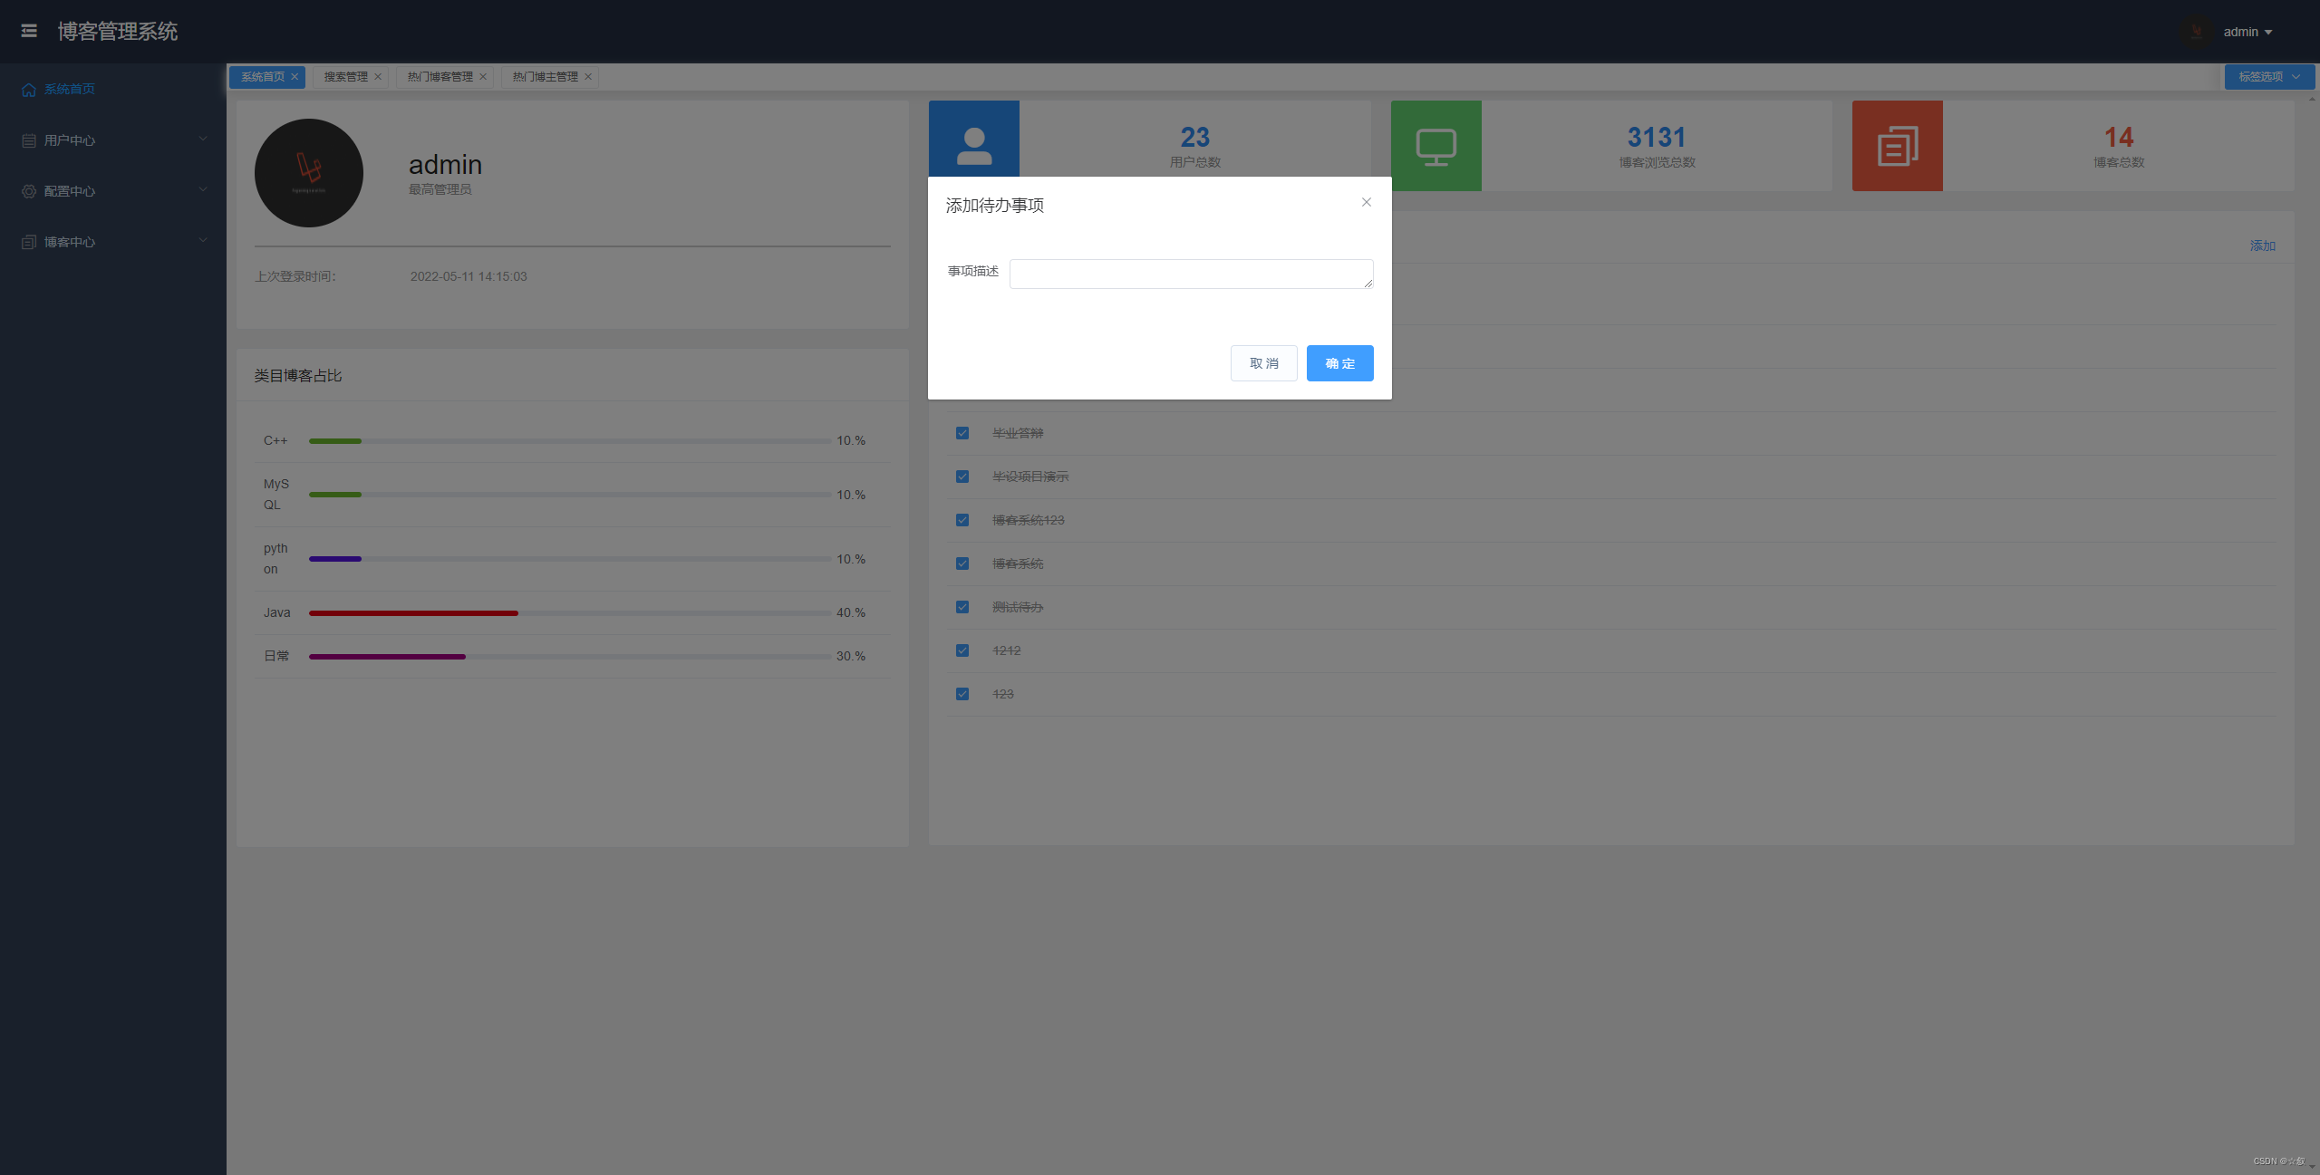Close the 搜索管理 tab
The height and width of the screenshot is (1175, 2320).
[x=378, y=77]
